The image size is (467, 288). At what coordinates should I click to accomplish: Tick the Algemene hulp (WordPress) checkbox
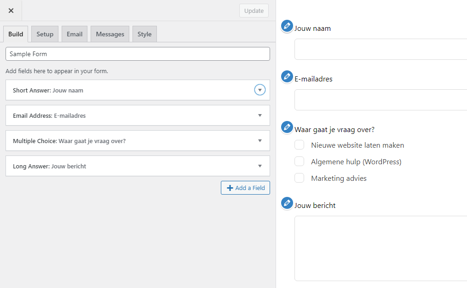click(300, 161)
